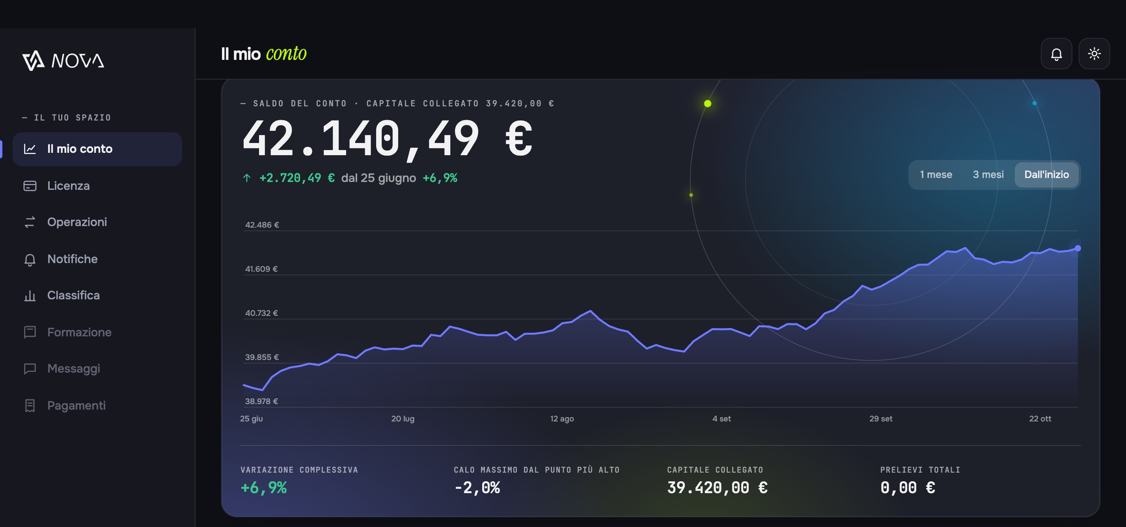
Task: Click the swap arrows icon beside Operazioni
Action: point(30,222)
